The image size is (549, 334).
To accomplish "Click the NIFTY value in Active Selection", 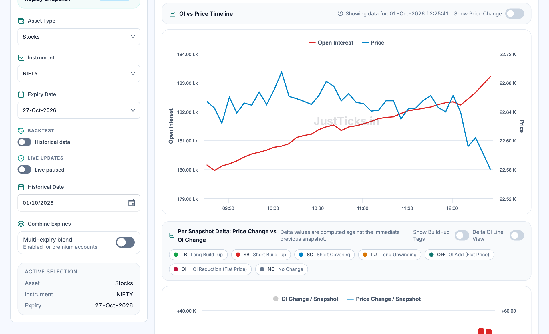I will click(x=125, y=294).
